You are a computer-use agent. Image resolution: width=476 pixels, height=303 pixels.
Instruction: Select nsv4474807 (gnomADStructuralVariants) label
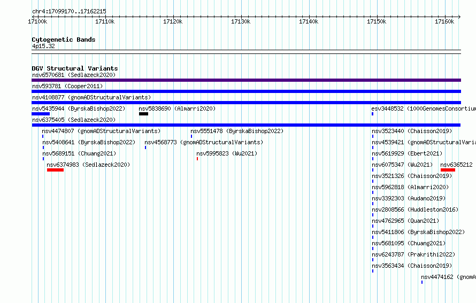pyautogui.click(x=101, y=131)
